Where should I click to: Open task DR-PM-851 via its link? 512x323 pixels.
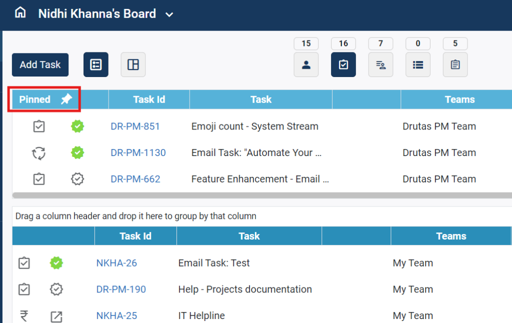(135, 126)
